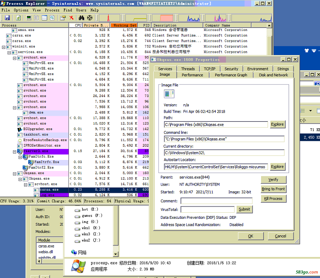Viewport: 320px width, 278px height.
Task: Click Explore next to Autostart Location
Action: (x=277, y=167)
